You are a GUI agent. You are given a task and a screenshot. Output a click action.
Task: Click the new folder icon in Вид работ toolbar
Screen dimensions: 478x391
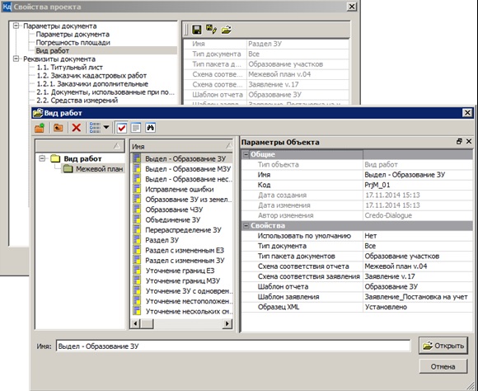[40, 128]
